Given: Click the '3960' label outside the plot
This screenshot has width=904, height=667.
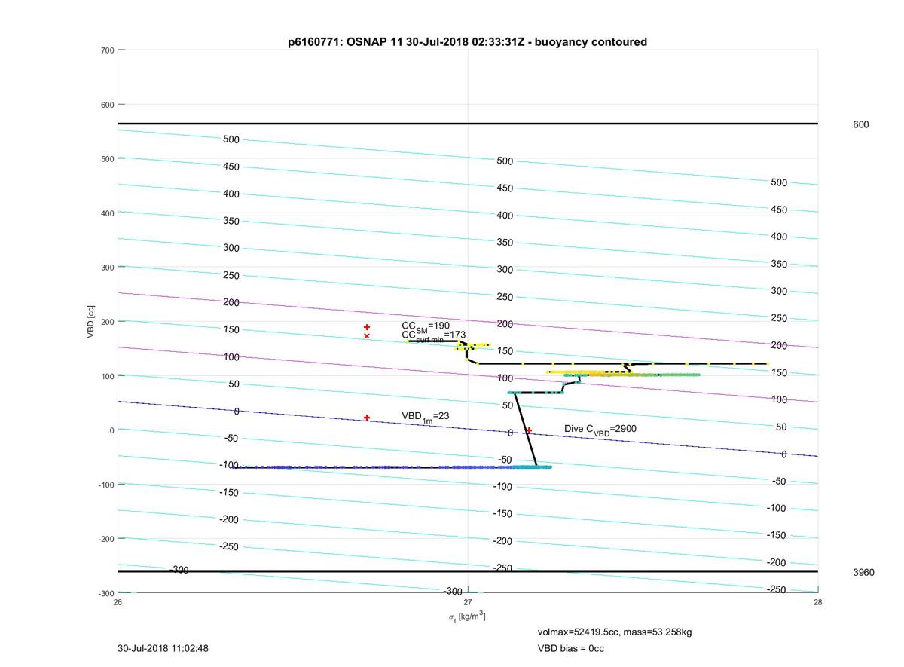Looking at the screenshot, I should [863, 573].
